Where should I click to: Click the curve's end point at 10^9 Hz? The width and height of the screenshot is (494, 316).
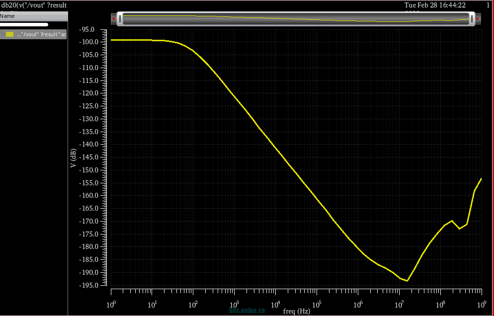(481, 178)
